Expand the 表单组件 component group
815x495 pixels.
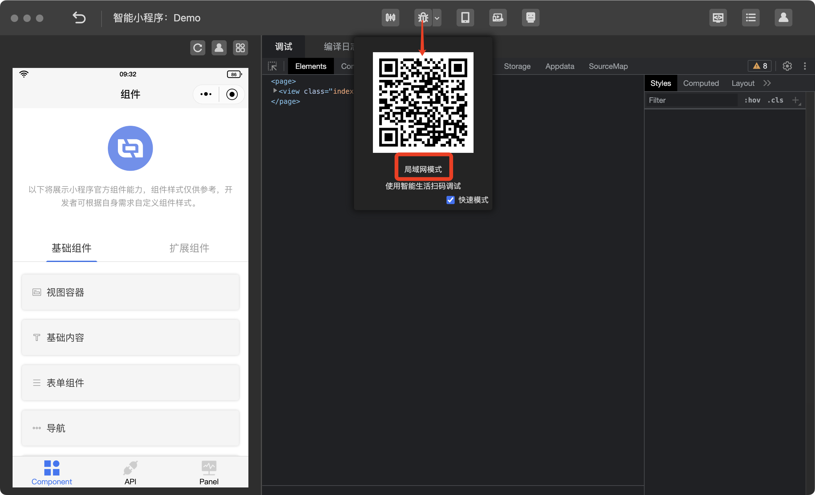click(130, 383)
